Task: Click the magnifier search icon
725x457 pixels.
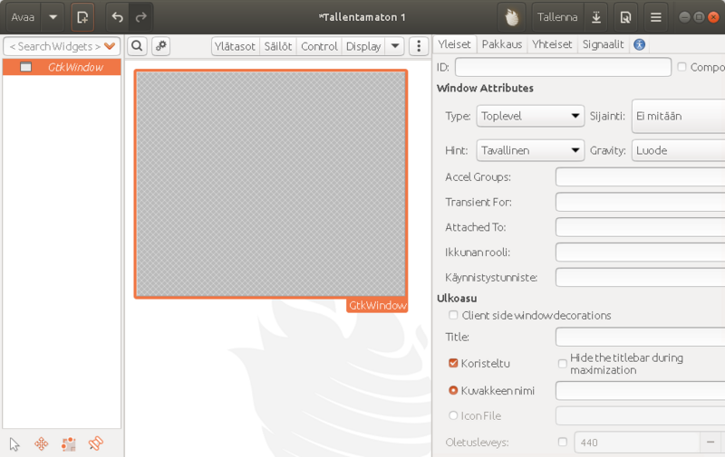Action: click(136, 46)
